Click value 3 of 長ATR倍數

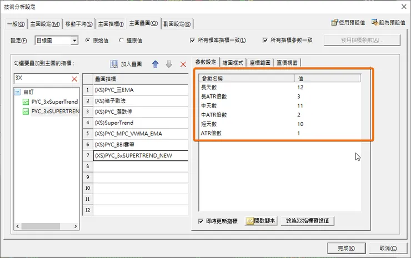pos(299,97)
